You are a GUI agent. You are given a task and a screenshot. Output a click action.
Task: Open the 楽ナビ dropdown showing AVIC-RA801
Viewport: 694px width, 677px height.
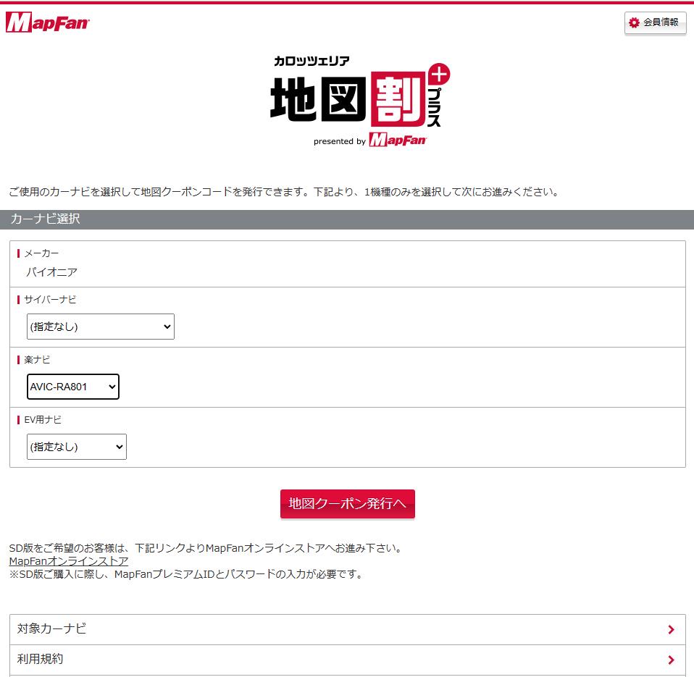click(73, 387)
